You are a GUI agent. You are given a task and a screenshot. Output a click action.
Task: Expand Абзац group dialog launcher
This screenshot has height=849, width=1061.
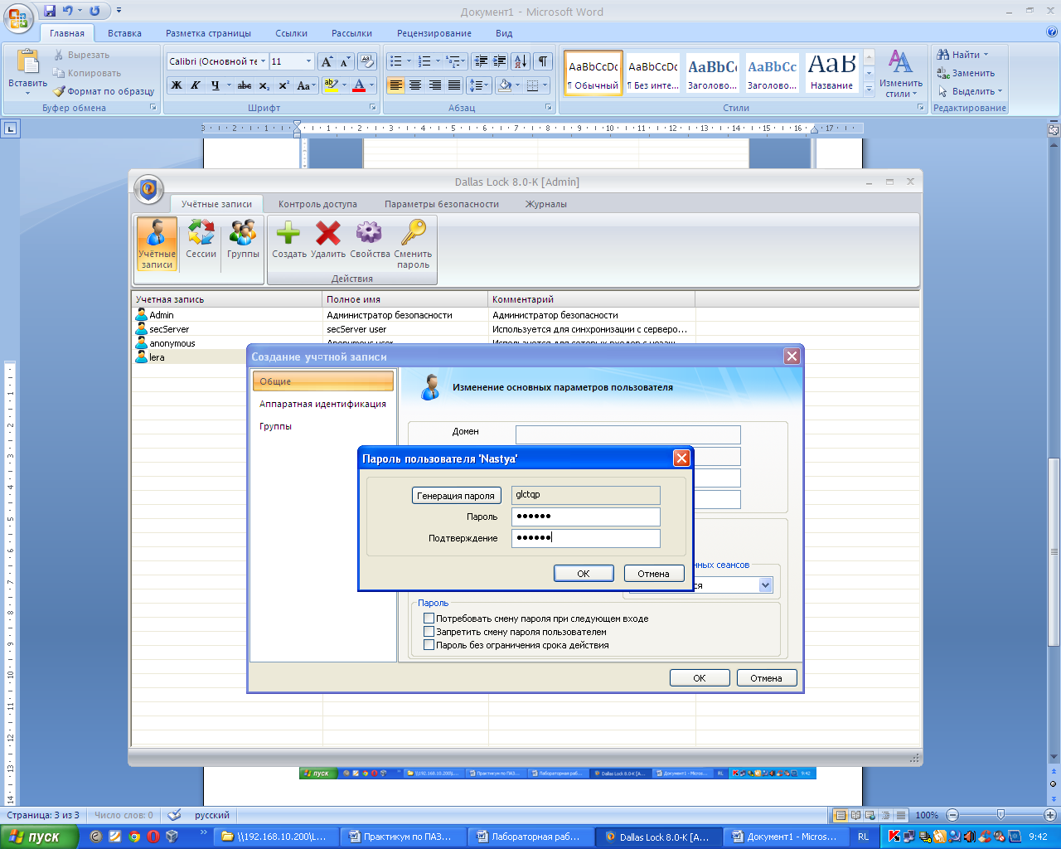click(549, 108)
